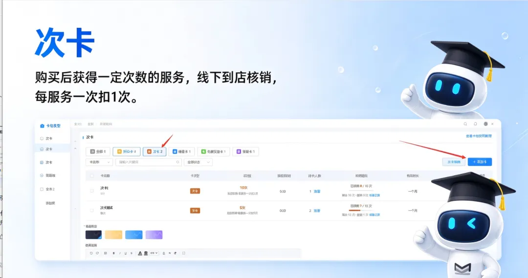Click the 10次 value in the first row
Screen dimensions: 528x278
tap(243, 188)
